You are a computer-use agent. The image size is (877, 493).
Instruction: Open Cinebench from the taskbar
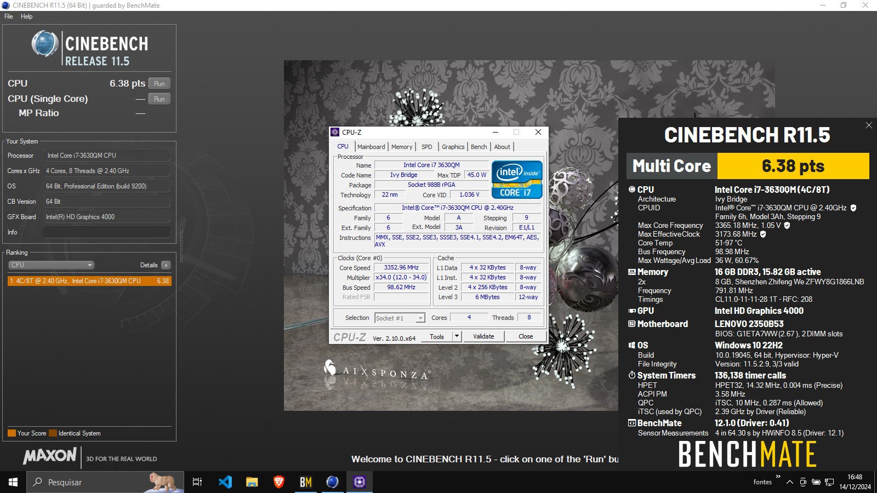tap(332, 482)
